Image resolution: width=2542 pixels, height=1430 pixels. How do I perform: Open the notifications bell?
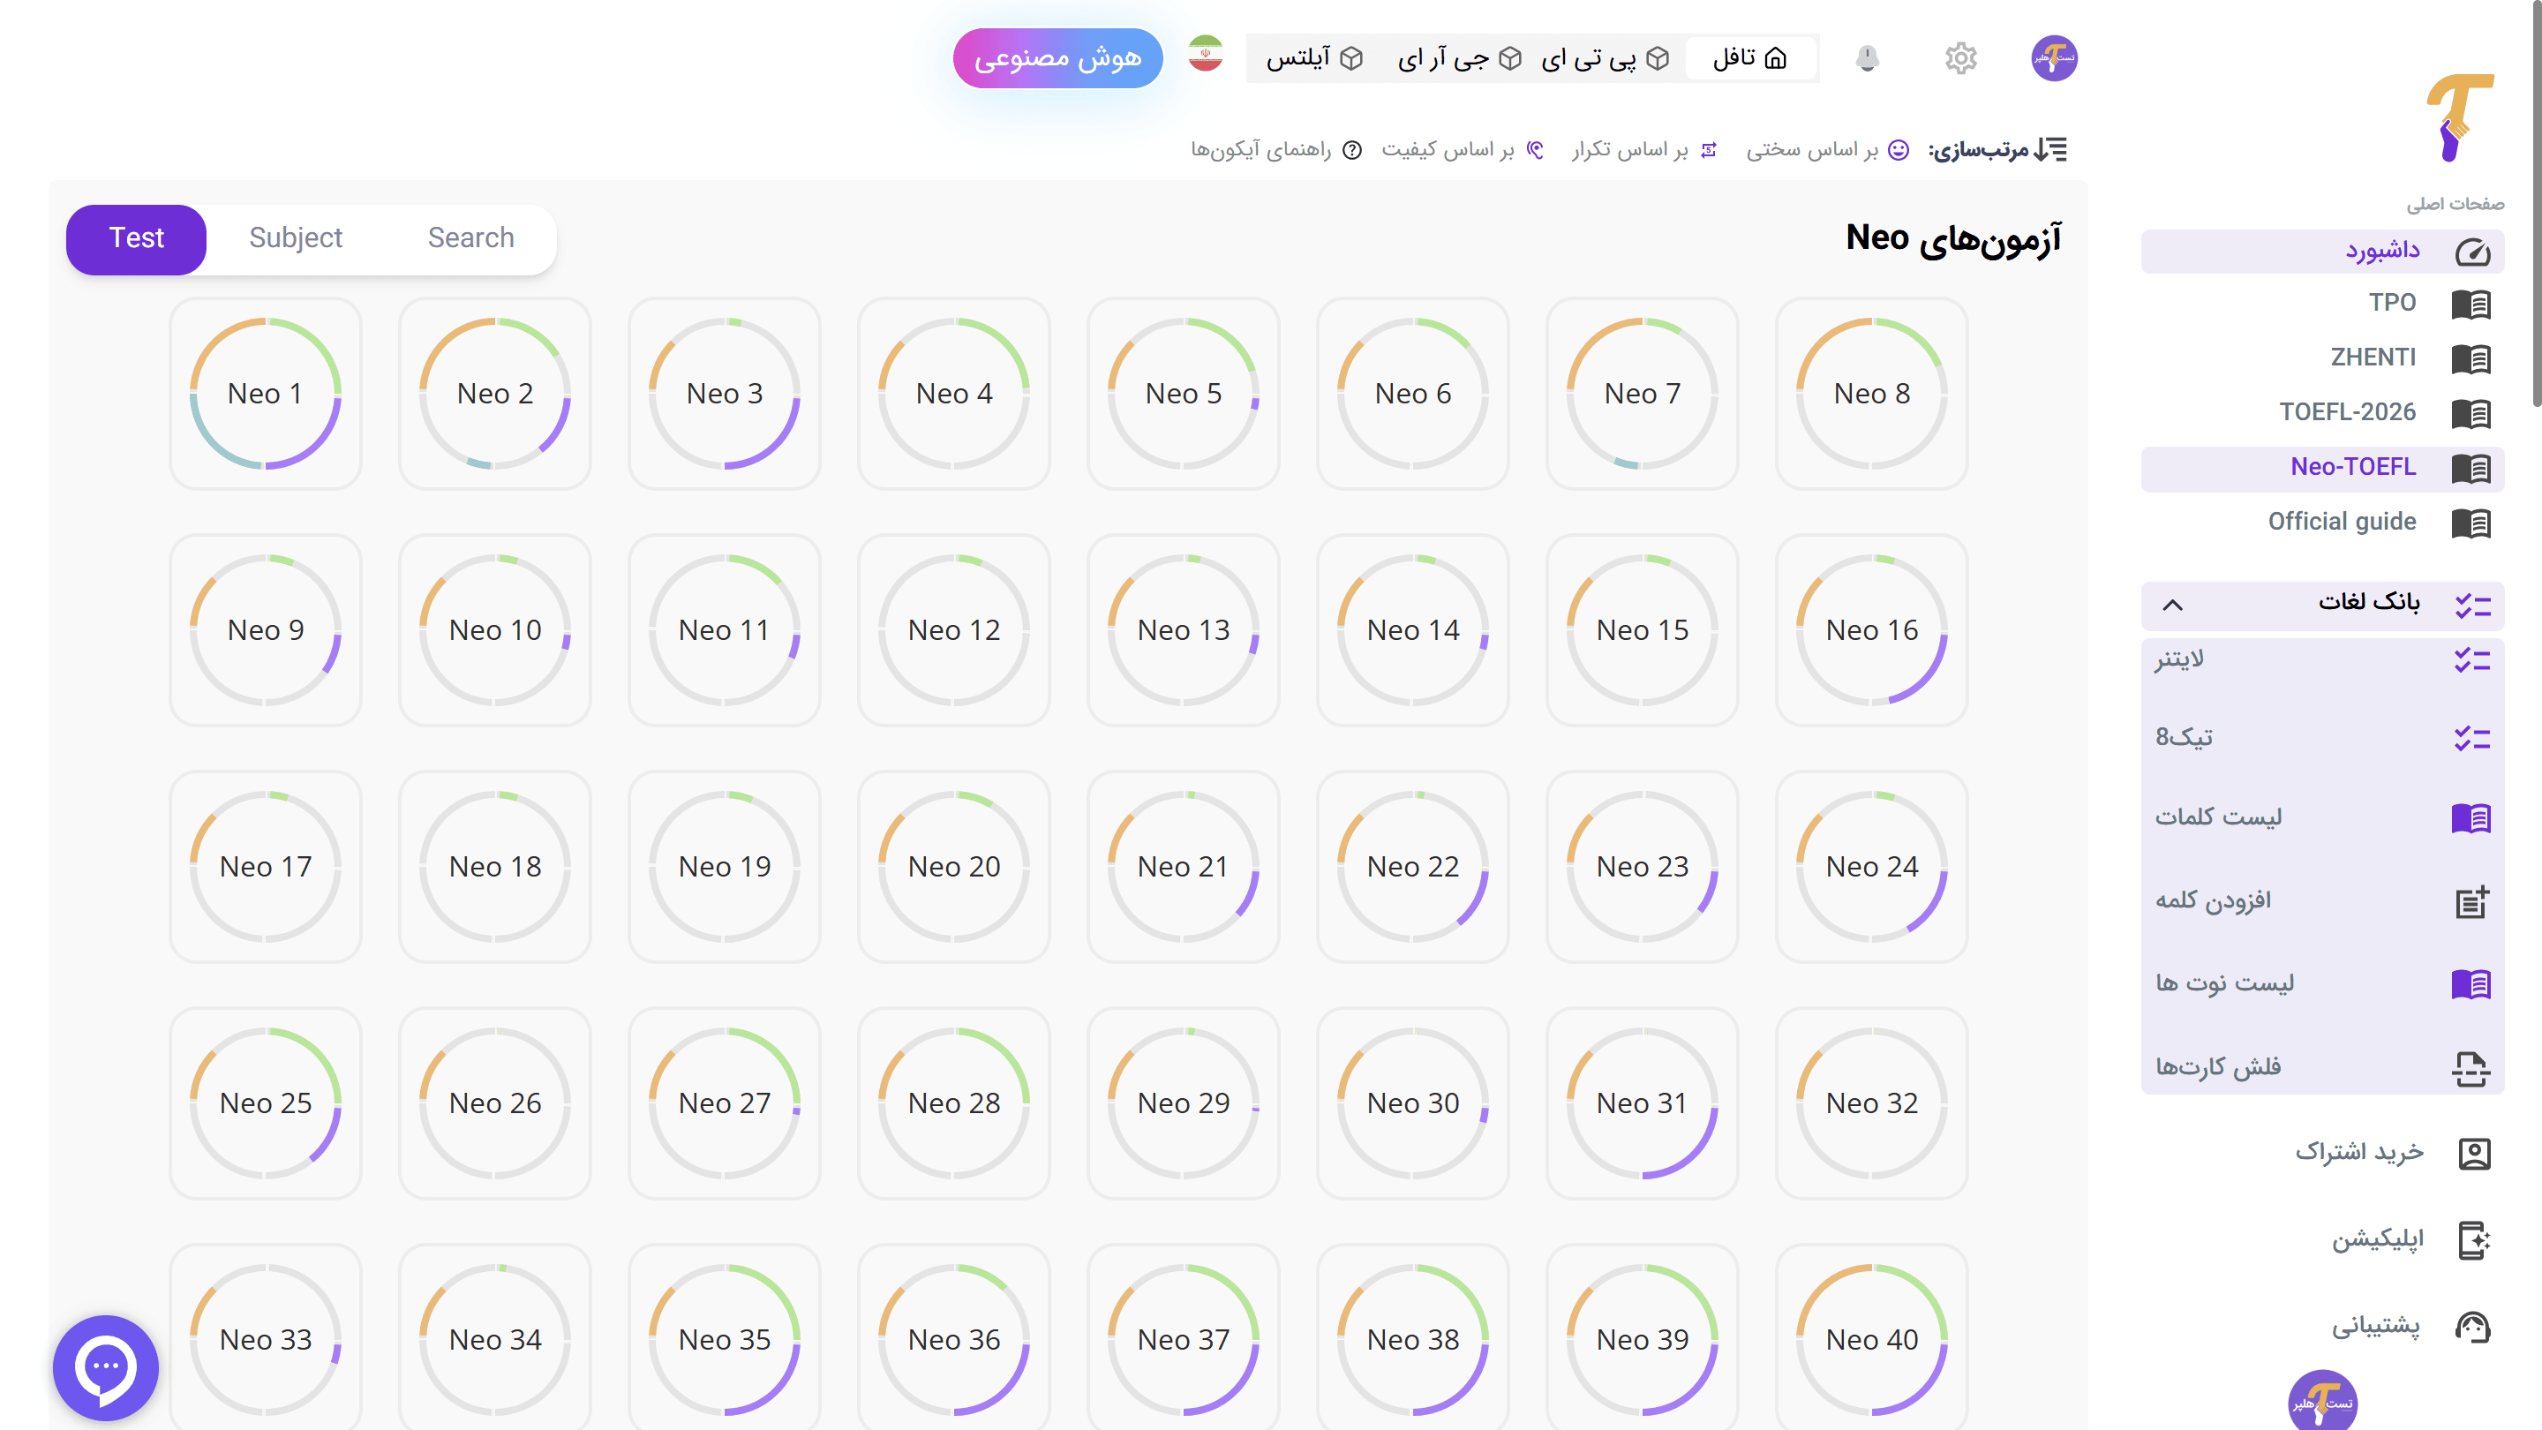point(1867,58)
